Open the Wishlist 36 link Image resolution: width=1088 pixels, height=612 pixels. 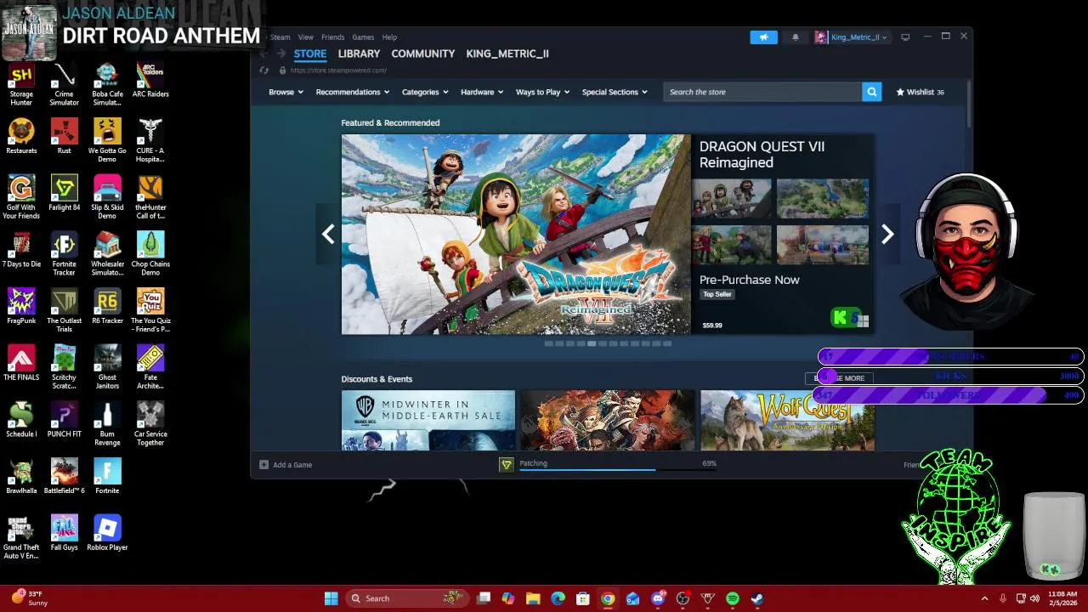[x=920, y=92]
